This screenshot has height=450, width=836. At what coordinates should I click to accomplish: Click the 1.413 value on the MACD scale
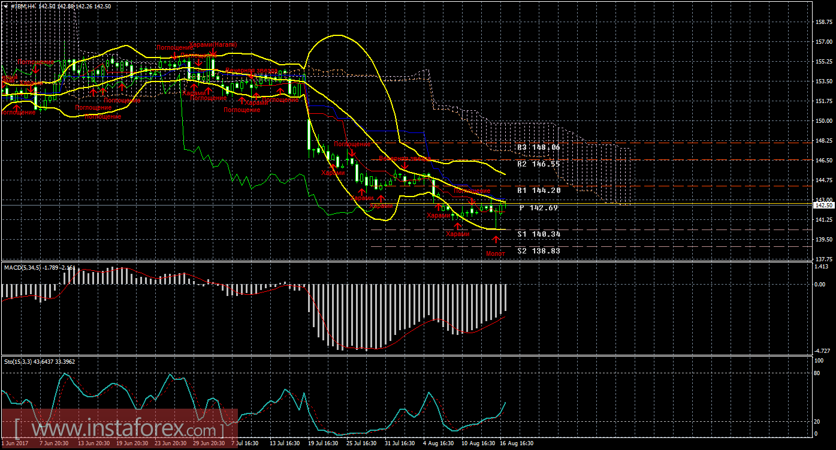pos(823,266)
